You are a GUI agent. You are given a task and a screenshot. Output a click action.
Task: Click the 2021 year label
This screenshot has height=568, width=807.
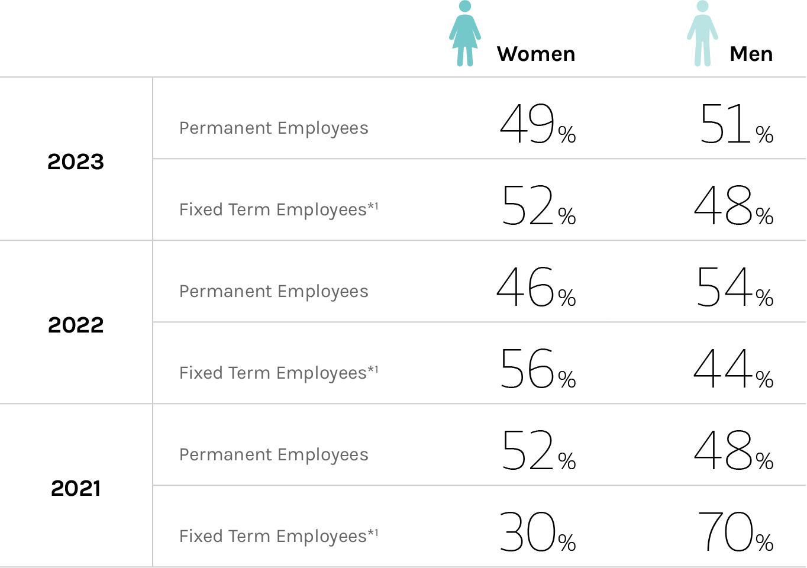[76, 488]
